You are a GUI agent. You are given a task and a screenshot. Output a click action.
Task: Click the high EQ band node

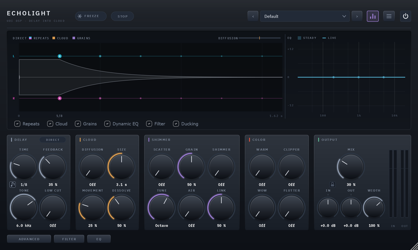(384, 77)
